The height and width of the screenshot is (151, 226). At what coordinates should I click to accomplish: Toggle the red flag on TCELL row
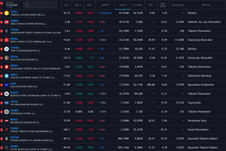(x=2, y=13)
